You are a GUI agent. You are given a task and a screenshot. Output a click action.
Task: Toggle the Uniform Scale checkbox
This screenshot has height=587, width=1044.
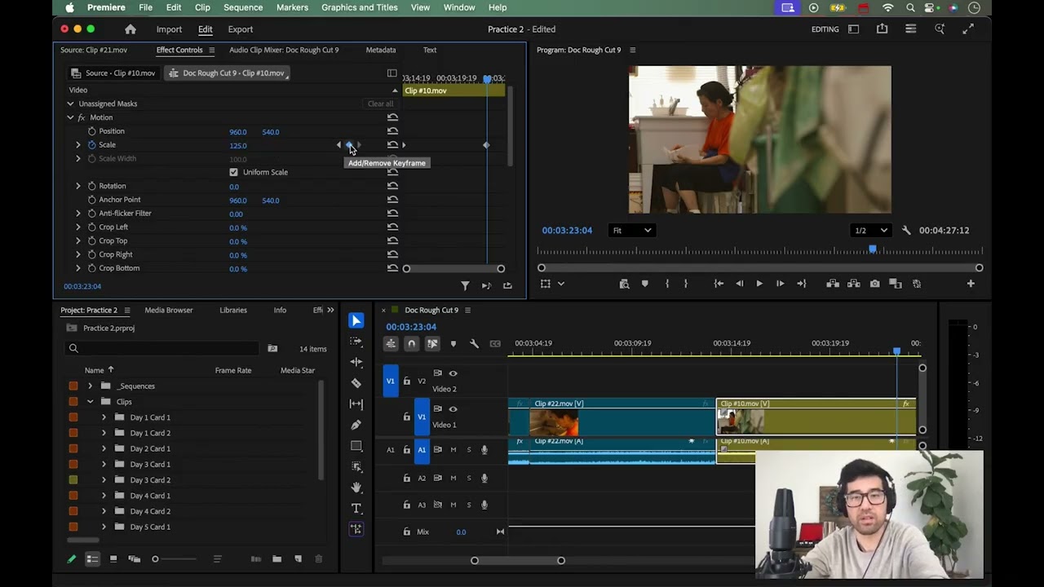coord(233,172)
